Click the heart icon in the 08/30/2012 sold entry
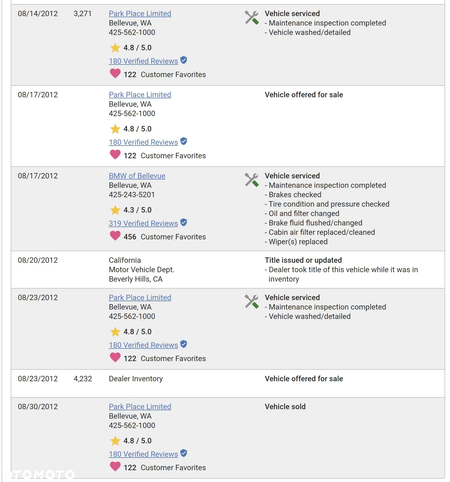Screen dimensions: 450x482 tap(115, 467)
